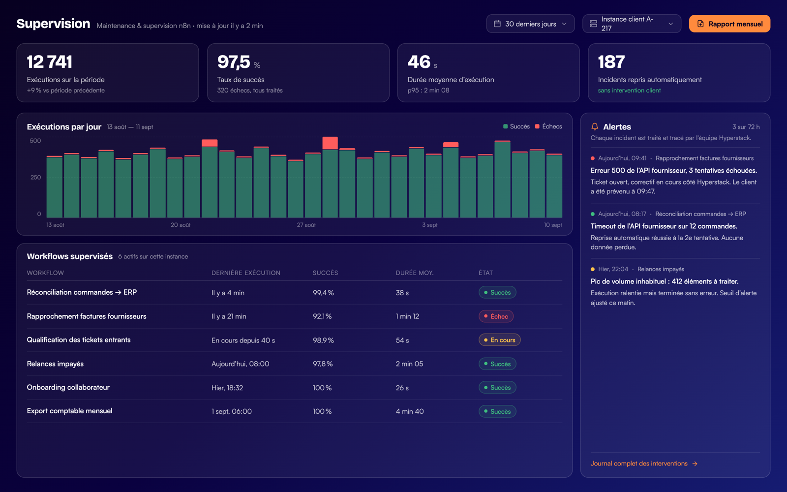Click 'sans intervention client' text

point(629,91)
